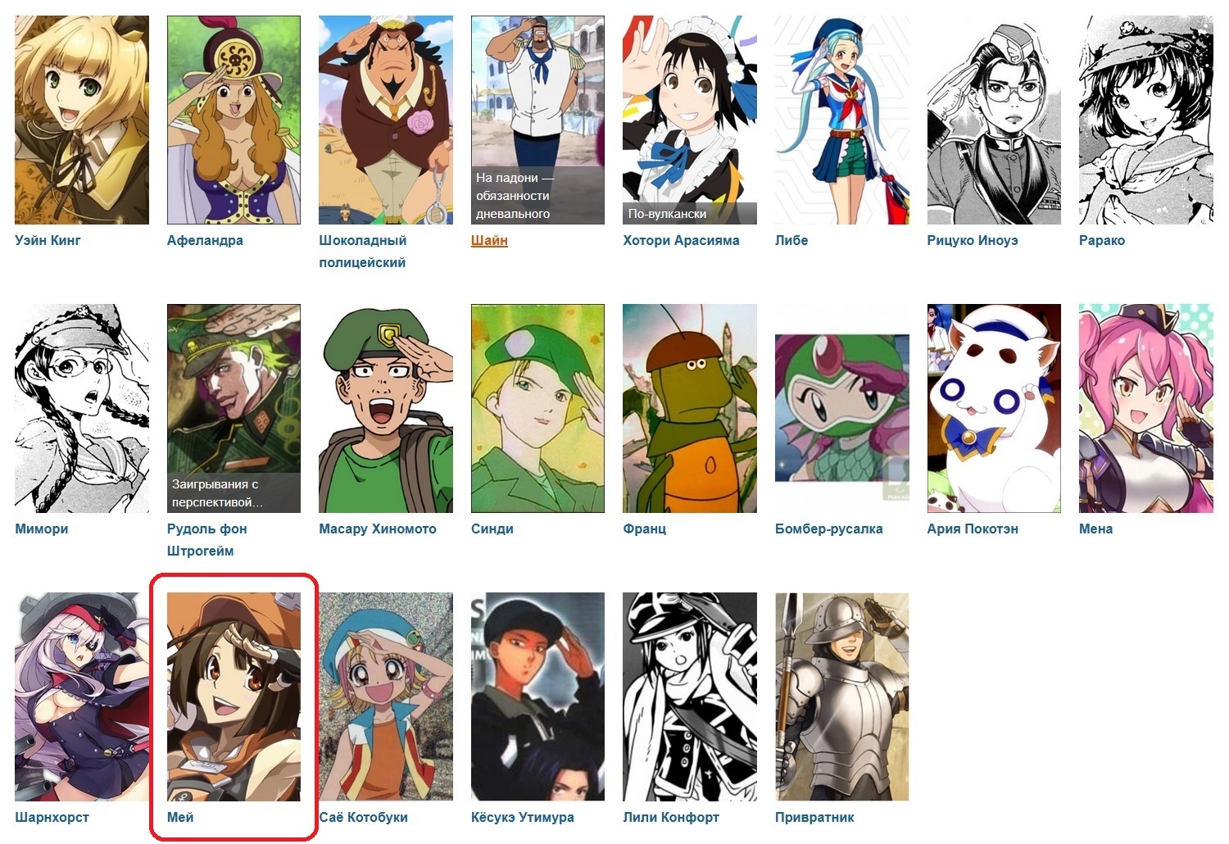Click the Рицуко Иноуэ manga thumbnail

click(x=994, y=120)
